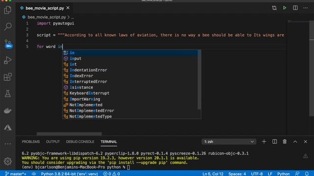Viewport: 314px width, 176px height.
Task: Kill terminal with trash icon
Action: tap(285, 142)
